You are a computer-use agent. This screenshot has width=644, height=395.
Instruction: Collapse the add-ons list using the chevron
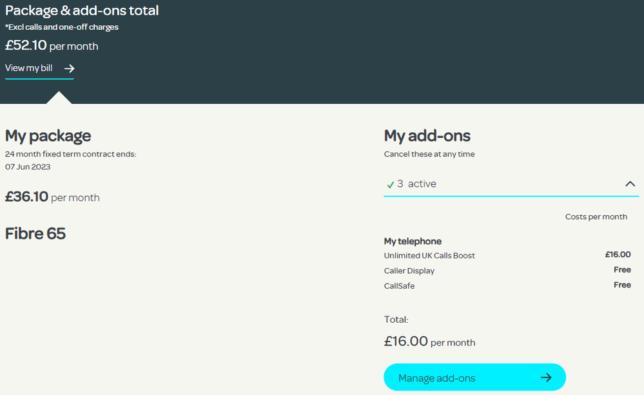(x=630, y=184)
